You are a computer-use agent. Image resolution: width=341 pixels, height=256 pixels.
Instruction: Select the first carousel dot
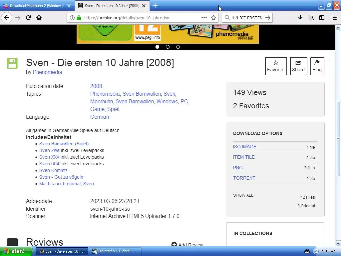157,47
